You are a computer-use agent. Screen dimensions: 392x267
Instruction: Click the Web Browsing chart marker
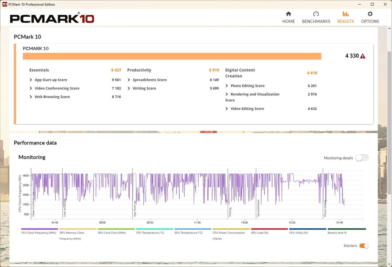pyautogui.click(x=65, y=208)
